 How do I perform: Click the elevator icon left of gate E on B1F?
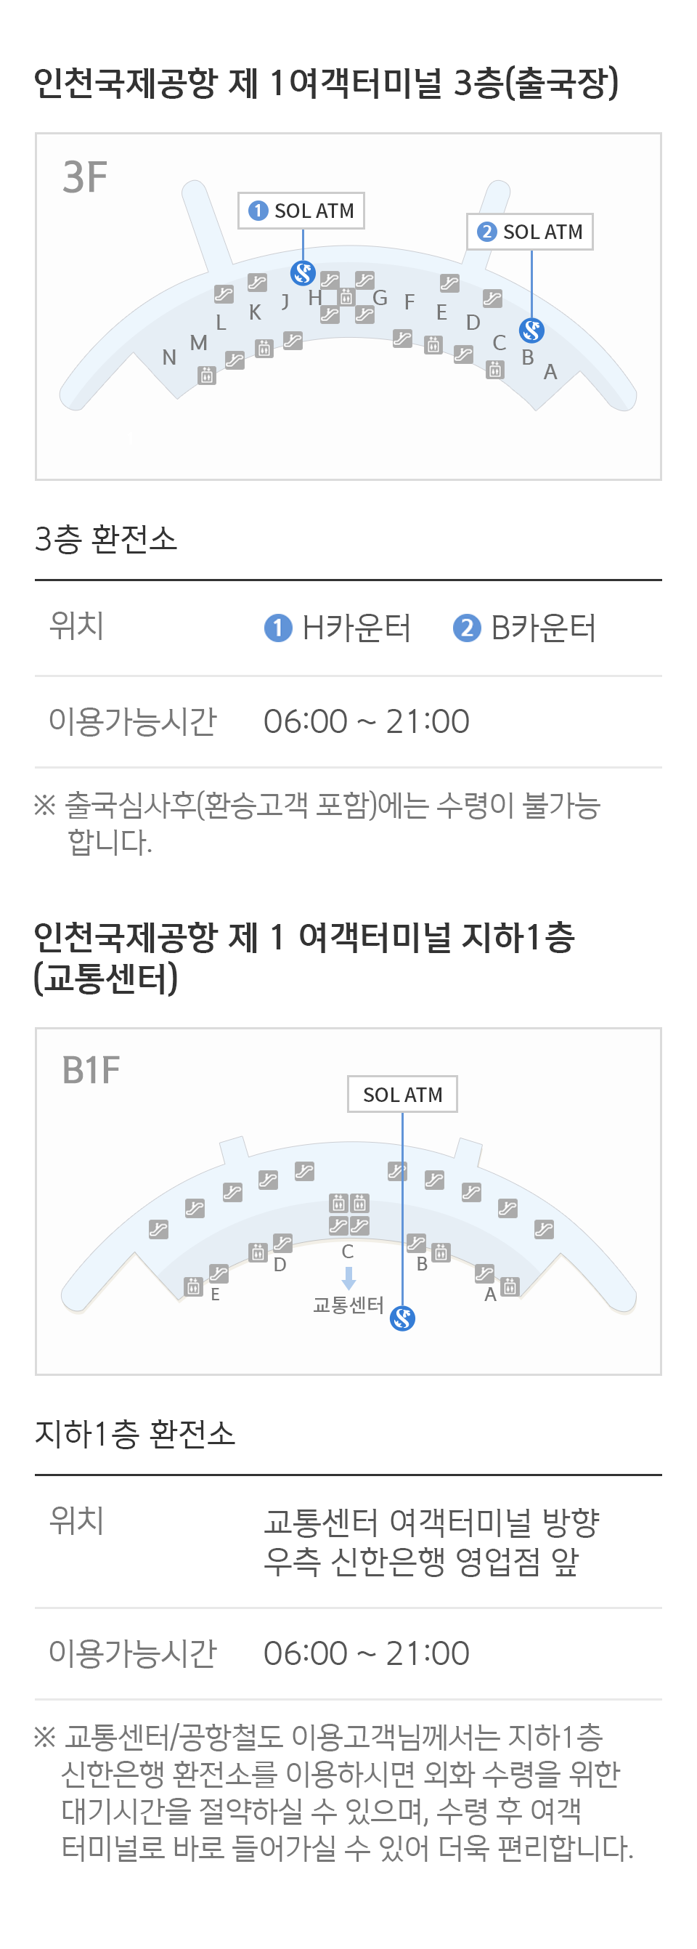(194, 1286)
